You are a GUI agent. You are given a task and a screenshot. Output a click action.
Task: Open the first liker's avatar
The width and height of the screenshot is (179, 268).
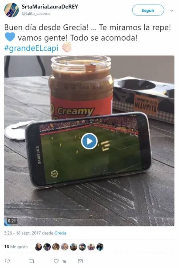[38, 247]
